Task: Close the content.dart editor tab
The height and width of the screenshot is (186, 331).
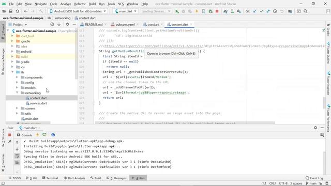Action: point(191,24)
